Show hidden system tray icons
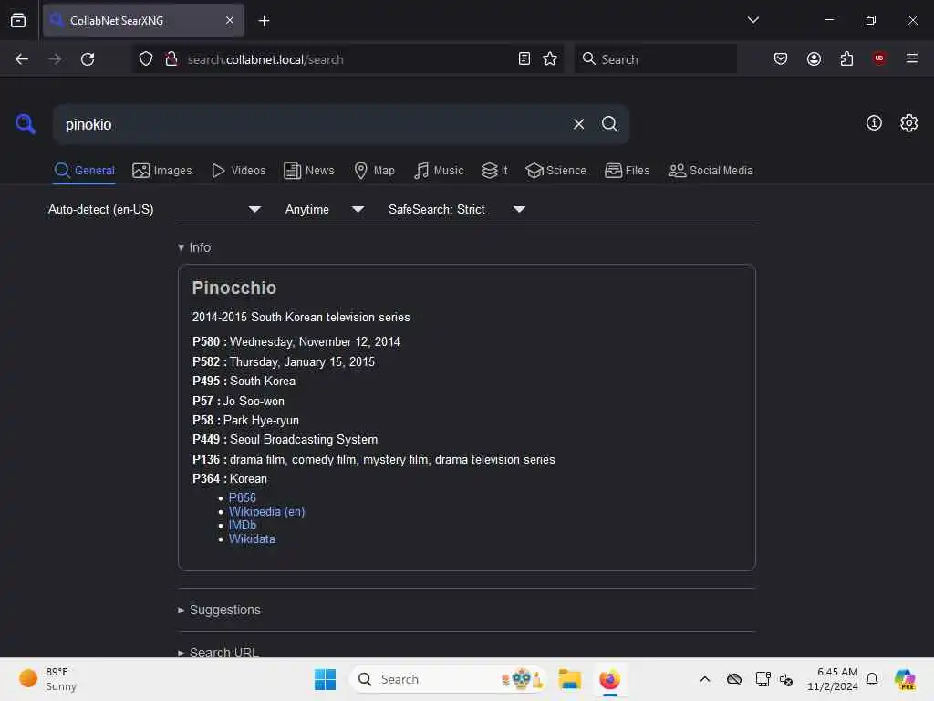The image size is (934, 701). coord(705,679)
